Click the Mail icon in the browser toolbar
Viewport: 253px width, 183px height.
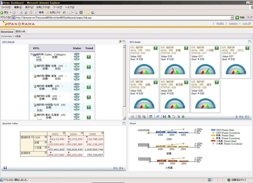pyautogui.click(x=70, y=12)
